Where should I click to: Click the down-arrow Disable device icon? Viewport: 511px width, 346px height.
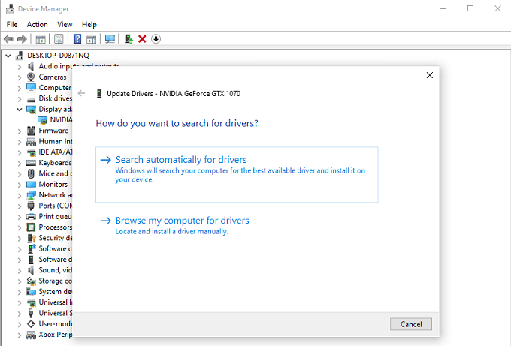[x=156, y=39]
